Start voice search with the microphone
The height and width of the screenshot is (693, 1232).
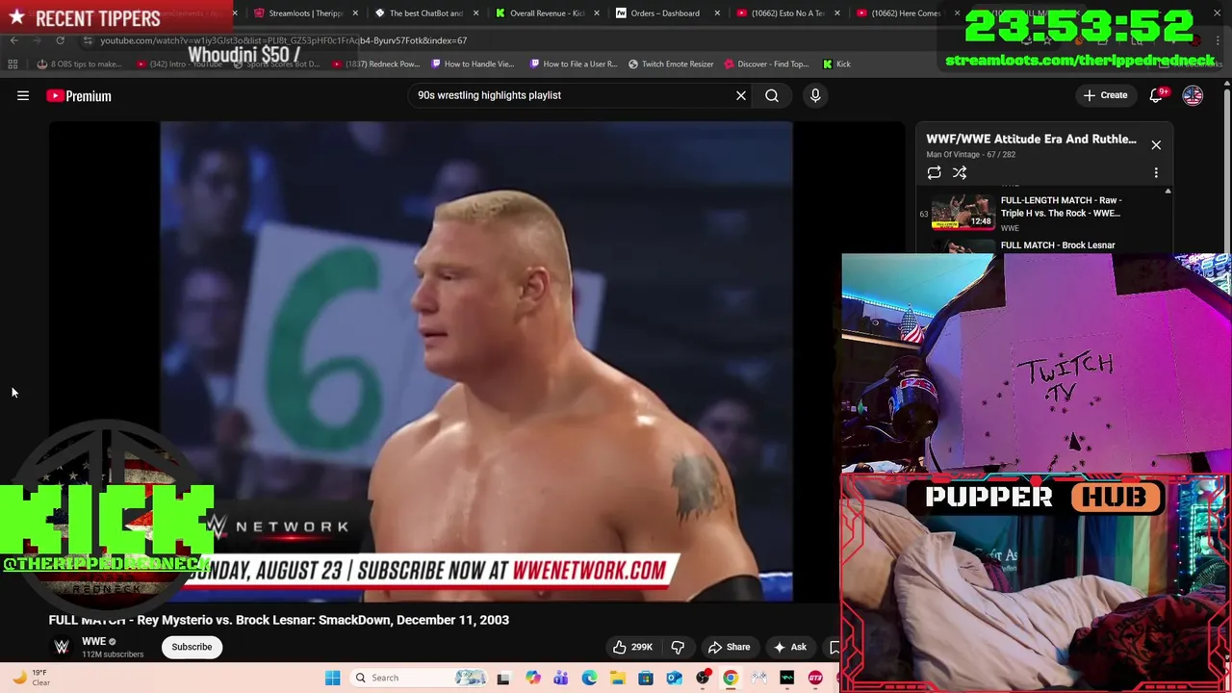(815, 95)
